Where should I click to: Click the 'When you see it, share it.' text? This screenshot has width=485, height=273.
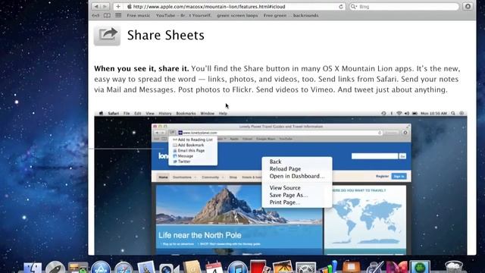142,68
